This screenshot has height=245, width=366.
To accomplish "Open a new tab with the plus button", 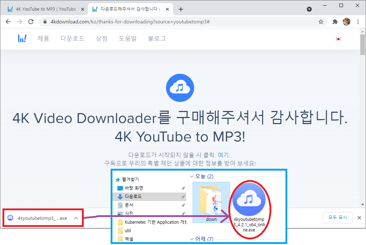I will tap(181, 9).
